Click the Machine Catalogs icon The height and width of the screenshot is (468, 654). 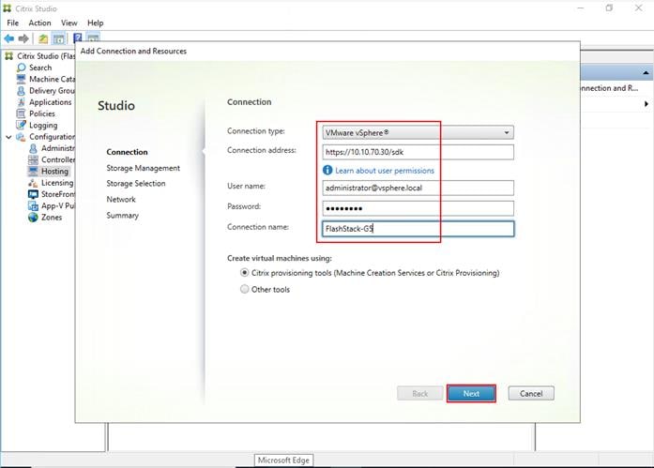pos(22,79)
